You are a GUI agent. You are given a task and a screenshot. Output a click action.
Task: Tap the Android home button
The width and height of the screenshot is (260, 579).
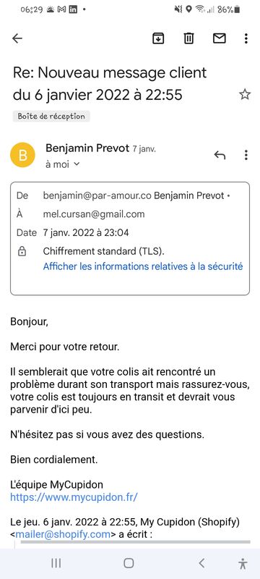[x=129, y=563]
